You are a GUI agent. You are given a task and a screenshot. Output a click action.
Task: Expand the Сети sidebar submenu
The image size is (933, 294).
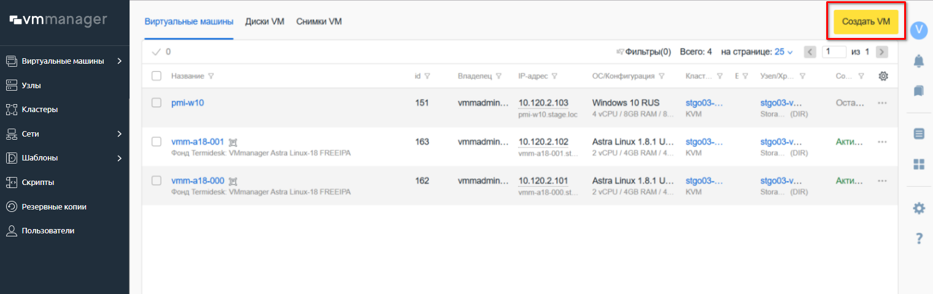click(119, 134)
